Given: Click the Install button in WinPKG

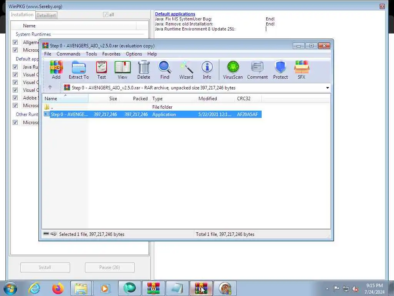Looking at the screenshot, I should (x=45, y=267).
